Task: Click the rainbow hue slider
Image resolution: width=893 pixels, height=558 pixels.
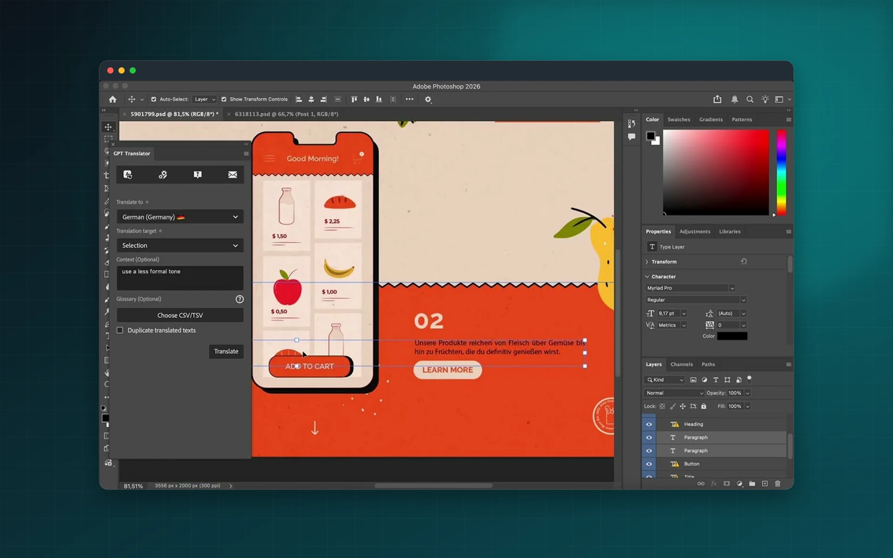Action: [781, 172]
